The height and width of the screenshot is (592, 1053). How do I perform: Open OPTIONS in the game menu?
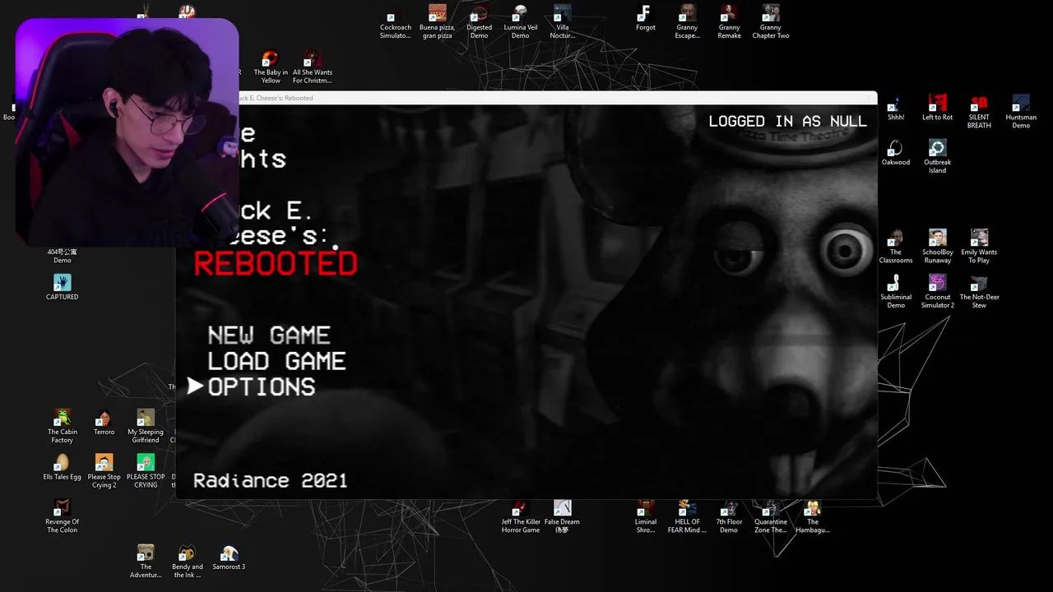tap(262, 386)
